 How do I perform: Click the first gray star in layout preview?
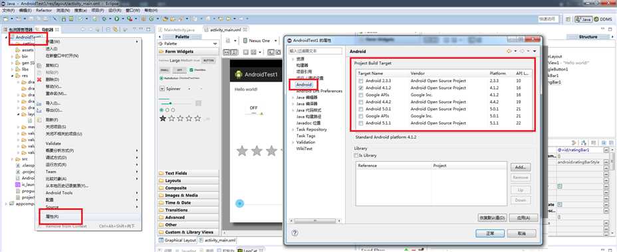241,151
